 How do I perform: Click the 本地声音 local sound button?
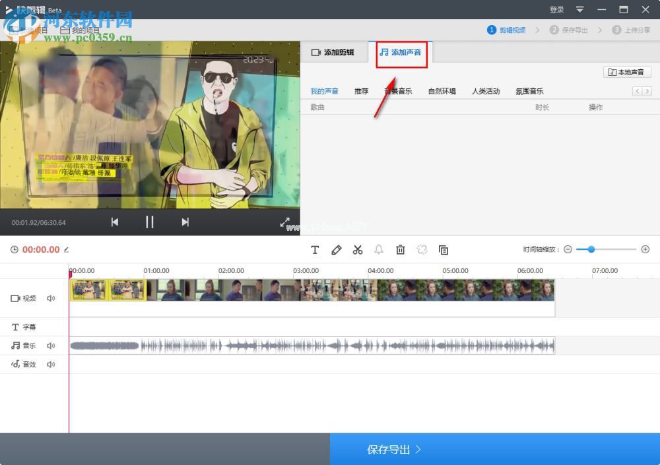626,71
